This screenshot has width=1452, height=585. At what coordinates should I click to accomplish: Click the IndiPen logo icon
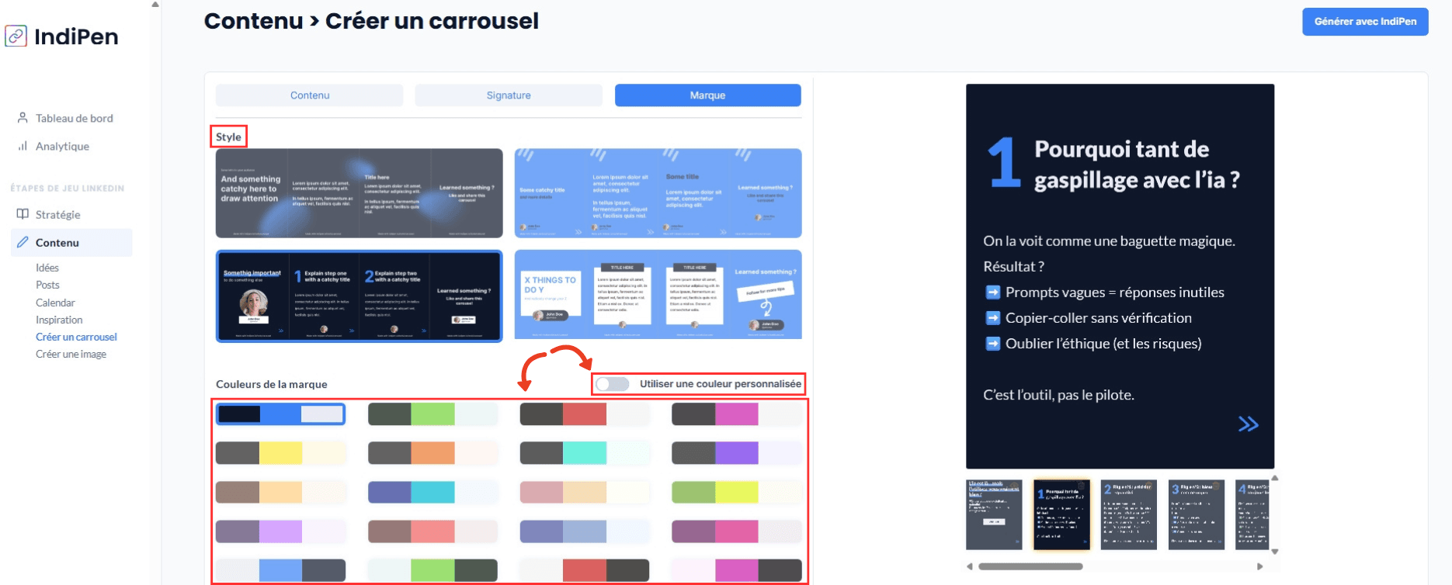click(x=16, y=36)
